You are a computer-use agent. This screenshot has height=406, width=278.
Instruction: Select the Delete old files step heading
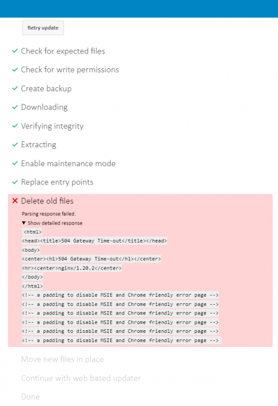point(47,201)
